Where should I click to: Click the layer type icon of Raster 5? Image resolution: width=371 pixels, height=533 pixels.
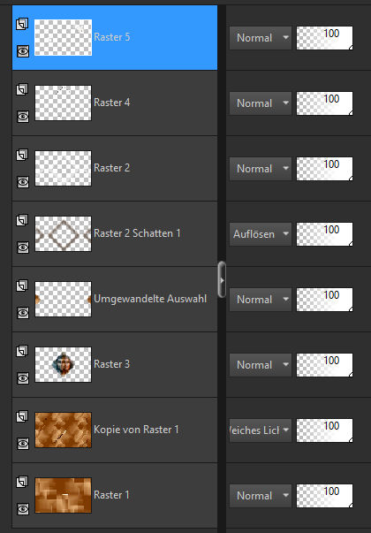tap(22, 25)
